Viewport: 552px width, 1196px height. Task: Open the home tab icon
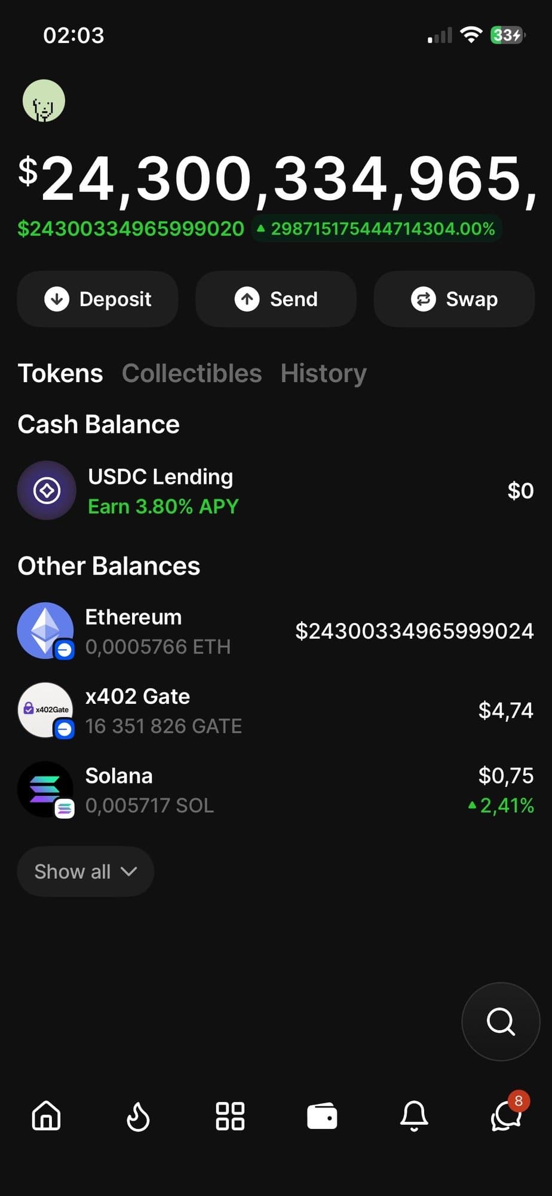[x=47, y=1115]
